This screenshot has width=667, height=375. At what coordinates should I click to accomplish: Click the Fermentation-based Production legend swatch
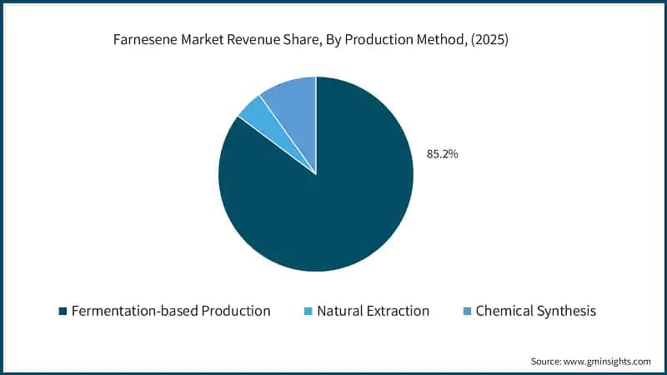pos(63,311)
